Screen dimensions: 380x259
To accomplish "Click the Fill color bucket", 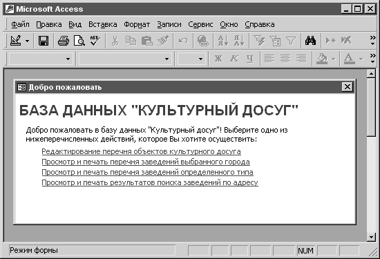I will tap(322, 59).
